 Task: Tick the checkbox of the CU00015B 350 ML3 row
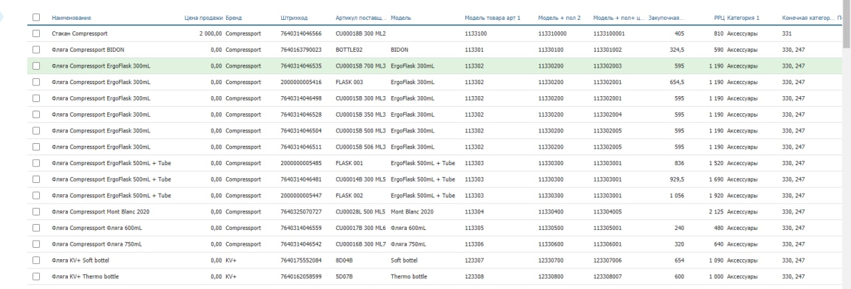coord(37,115)
